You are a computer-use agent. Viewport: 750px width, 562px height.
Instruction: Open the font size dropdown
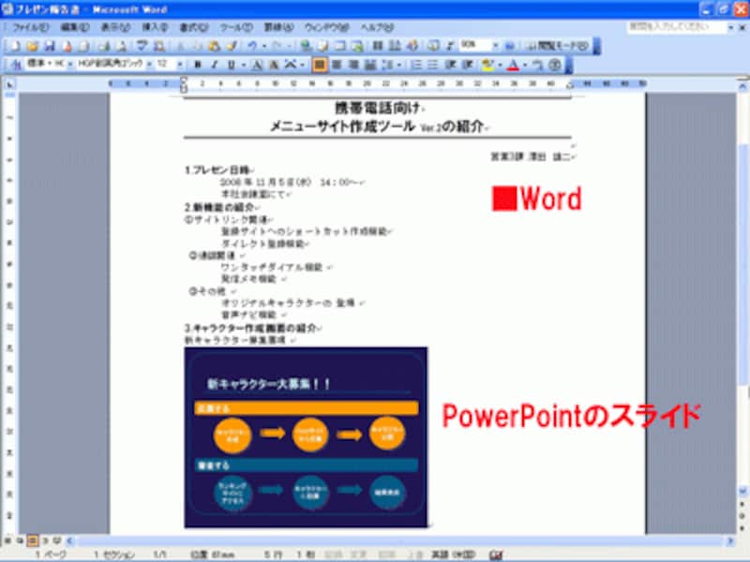180,64
